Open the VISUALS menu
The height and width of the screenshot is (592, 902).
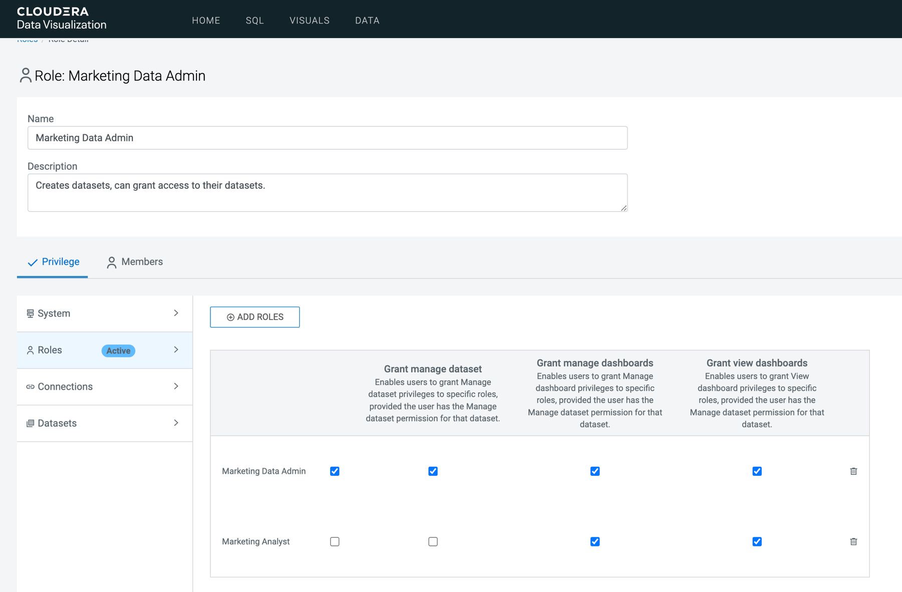point(309,21)
